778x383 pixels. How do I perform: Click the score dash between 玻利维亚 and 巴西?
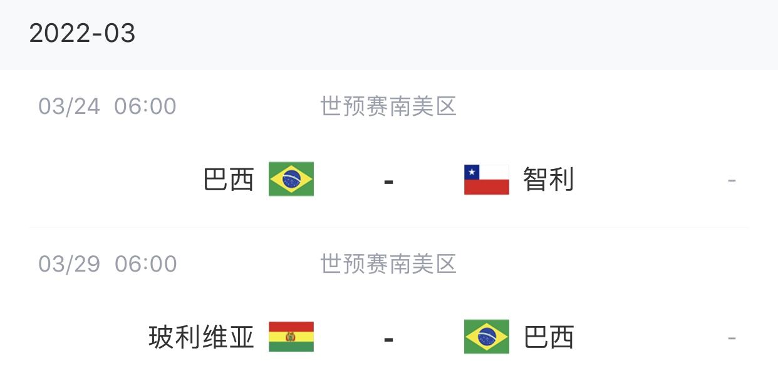pos(388,339)
